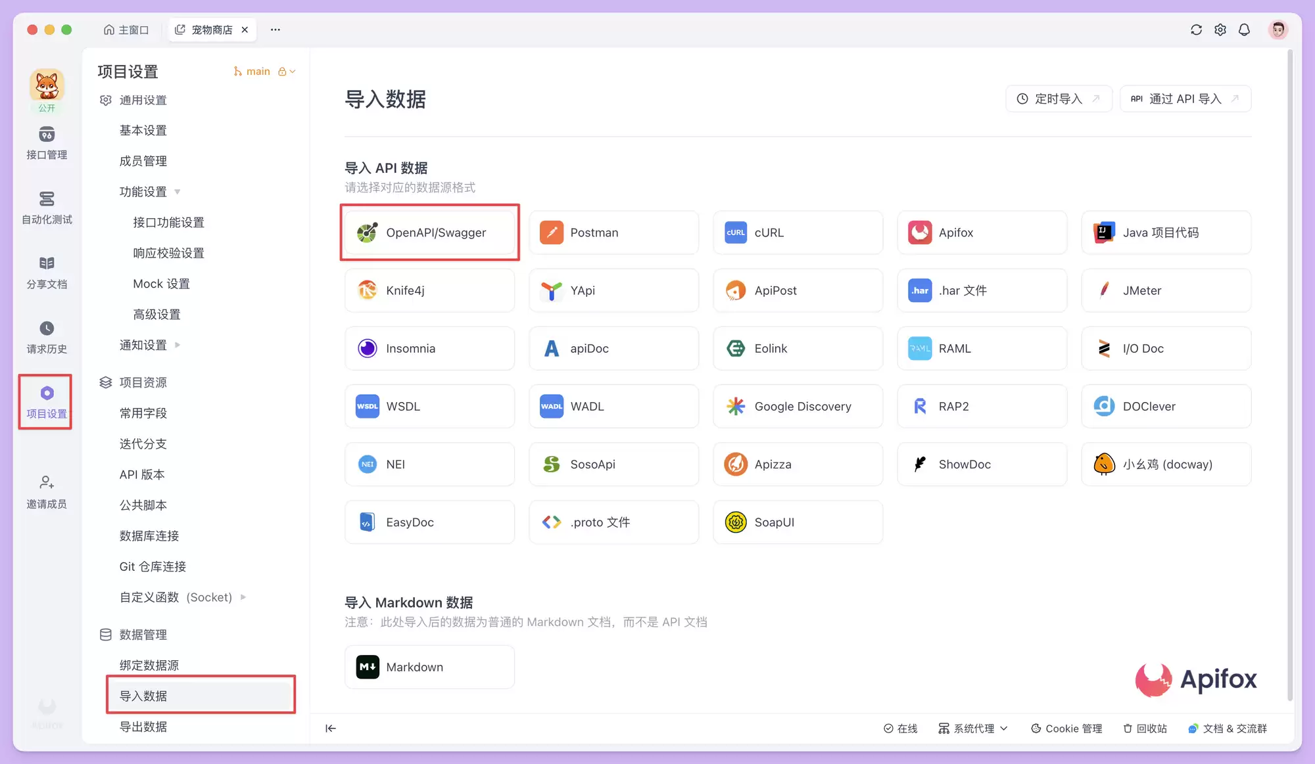The image size is (1315, 764).
Task: Click 通过 API 导入 button
Action: (x=1185, y=99)
